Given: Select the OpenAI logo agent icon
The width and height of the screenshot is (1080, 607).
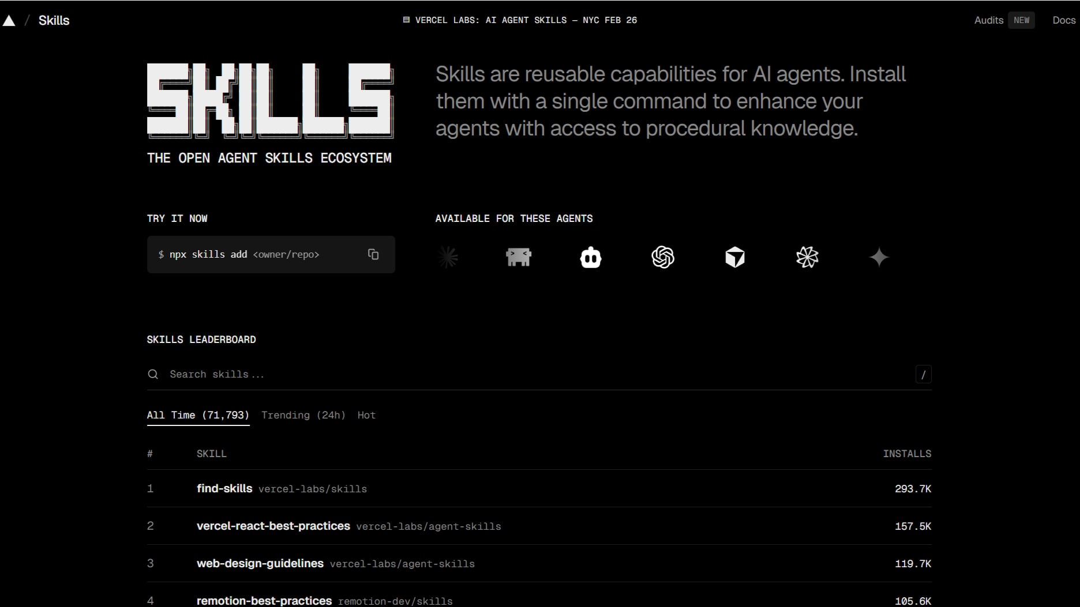Looking at the screenshot, I should click(x=663, y=257).
